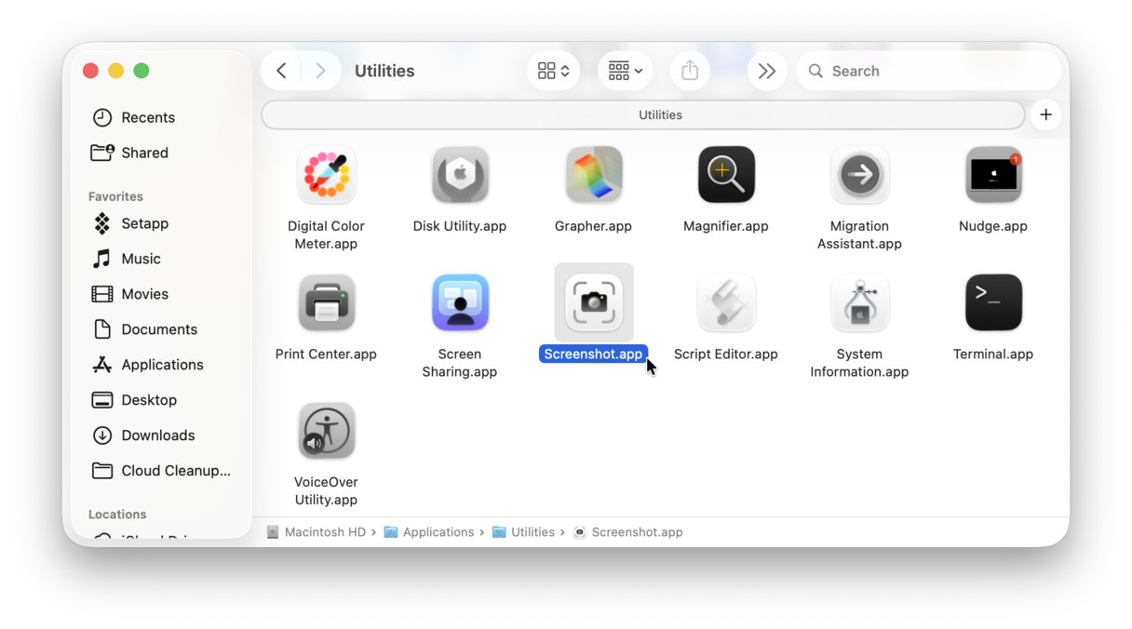Select the Print Center app icon

(326, 302)
